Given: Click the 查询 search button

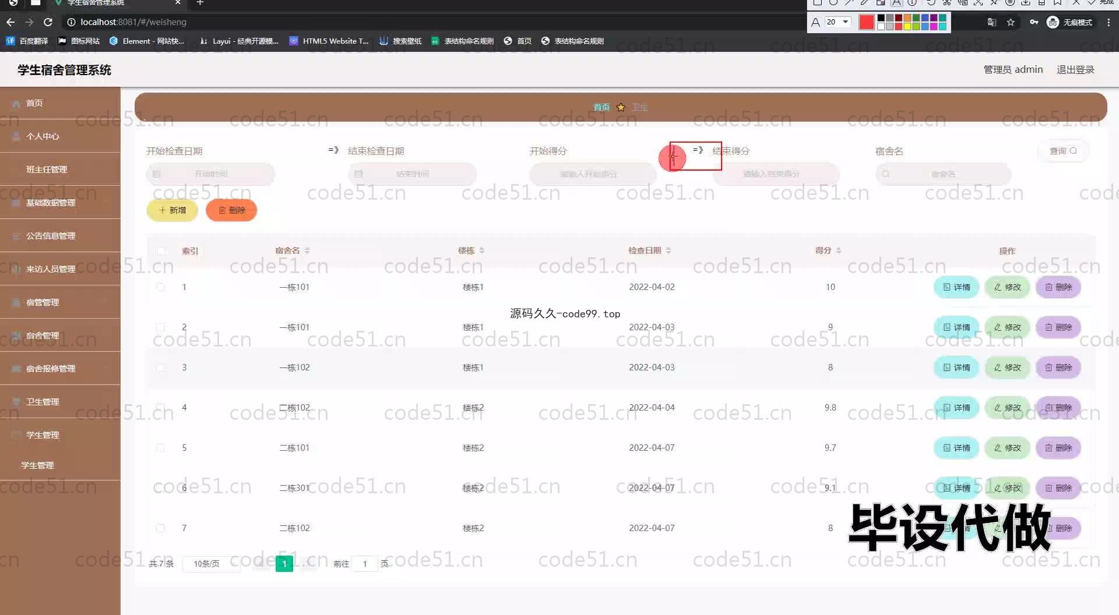Looking at the screenshot, I should pos(1063,151).
